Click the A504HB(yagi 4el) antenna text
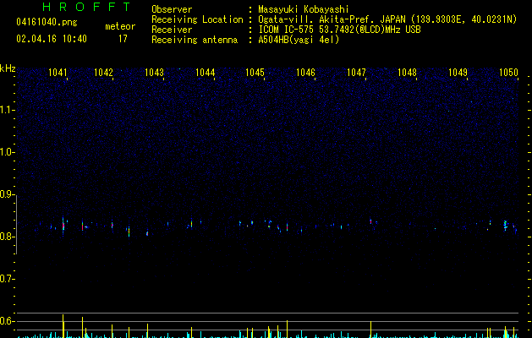 coord(299,40)
